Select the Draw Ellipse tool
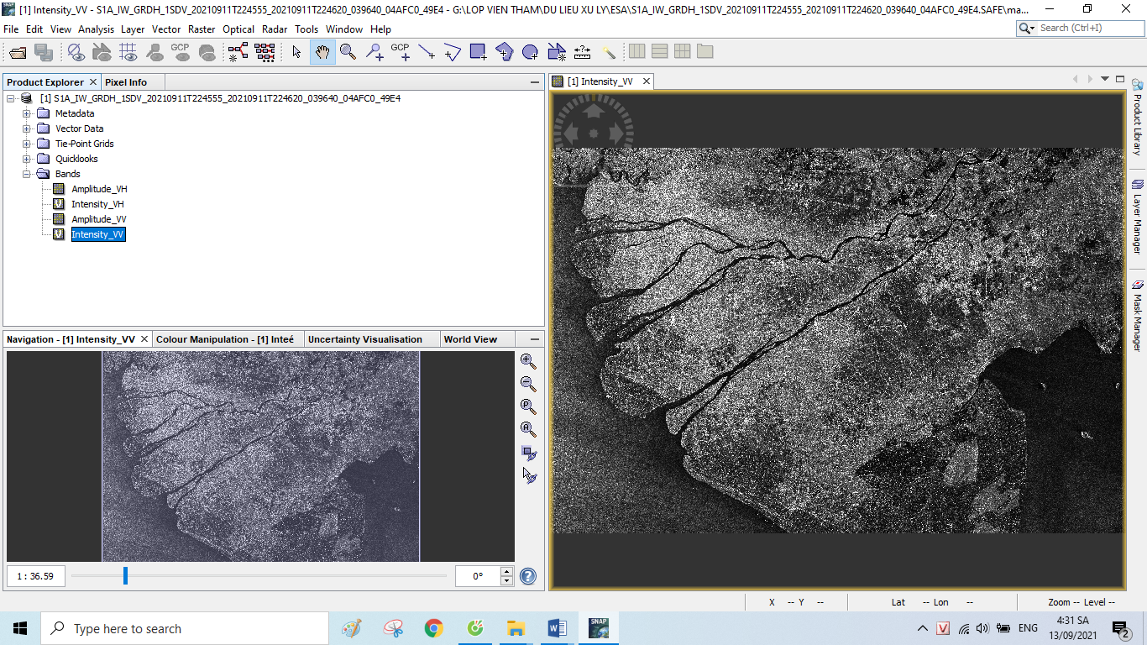Viewport: 1147px width, 645px height. 531,52
